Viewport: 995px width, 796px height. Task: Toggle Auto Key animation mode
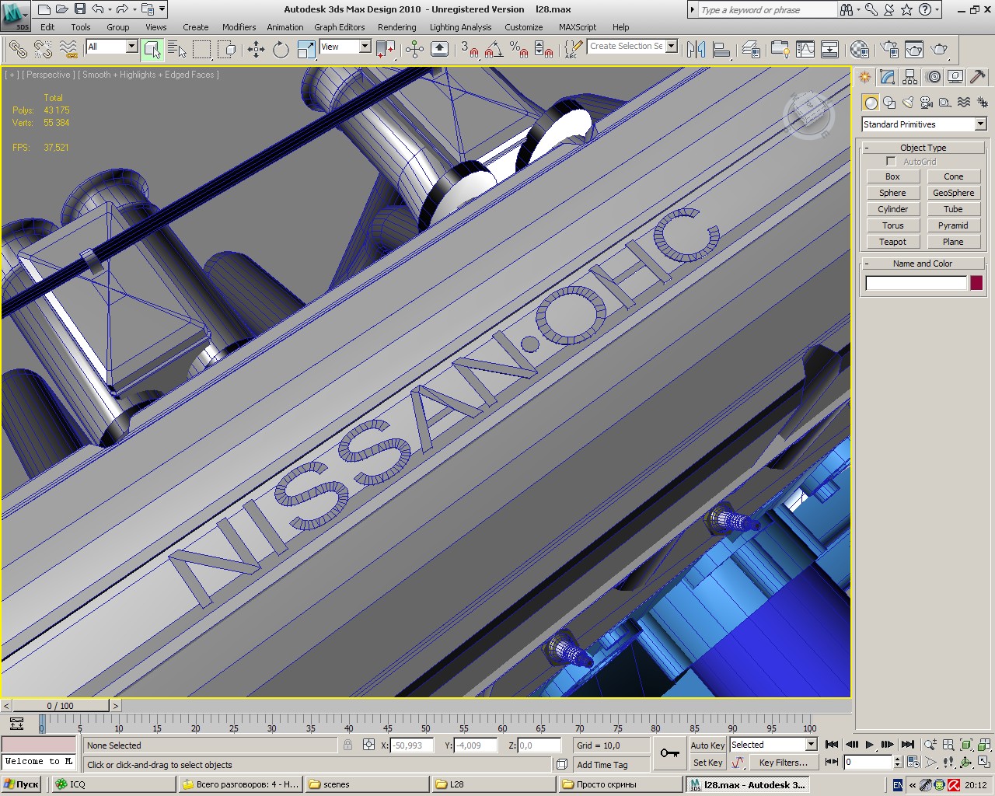pyautogui.click(x=707, y=745)
